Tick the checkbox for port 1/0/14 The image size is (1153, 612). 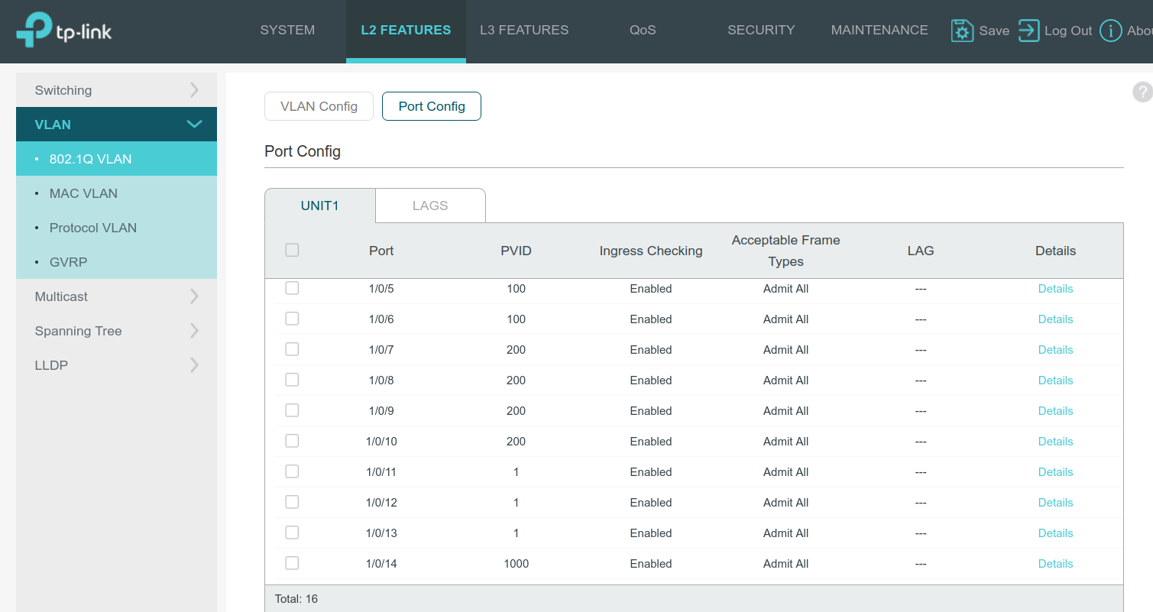292,563
